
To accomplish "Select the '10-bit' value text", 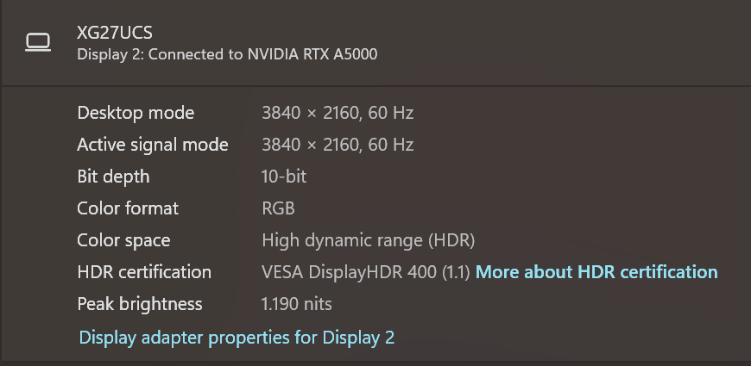I will [x=284, y=177].
